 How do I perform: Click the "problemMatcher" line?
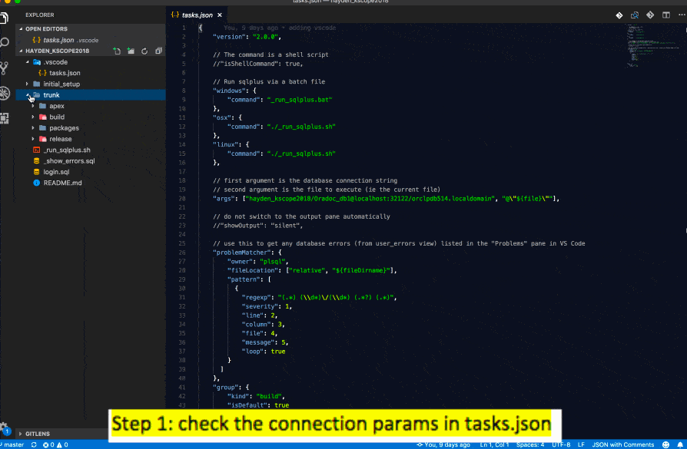click(247, 253)
